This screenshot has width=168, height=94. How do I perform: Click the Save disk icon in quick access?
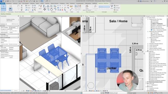8,1
